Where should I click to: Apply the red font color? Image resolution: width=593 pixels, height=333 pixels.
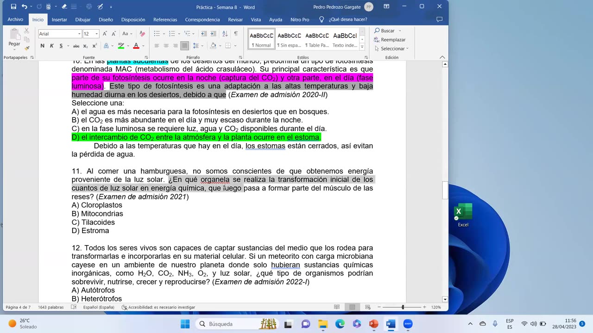[136, 46]
